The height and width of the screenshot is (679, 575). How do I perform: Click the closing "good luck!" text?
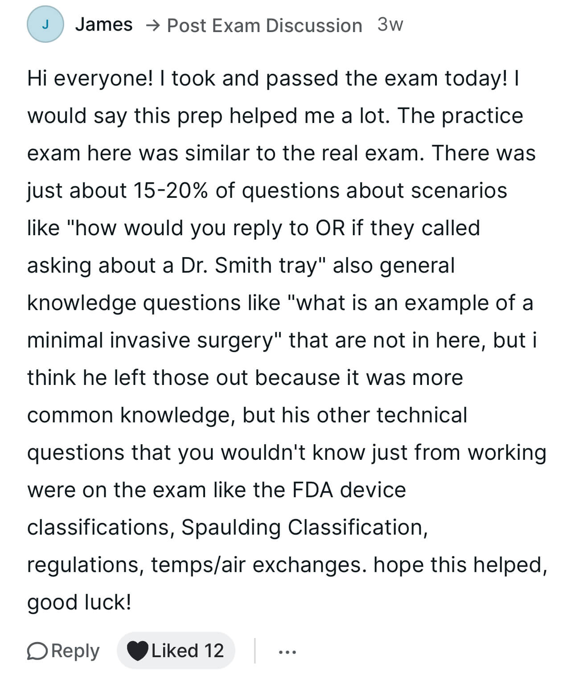coord(79,602)
